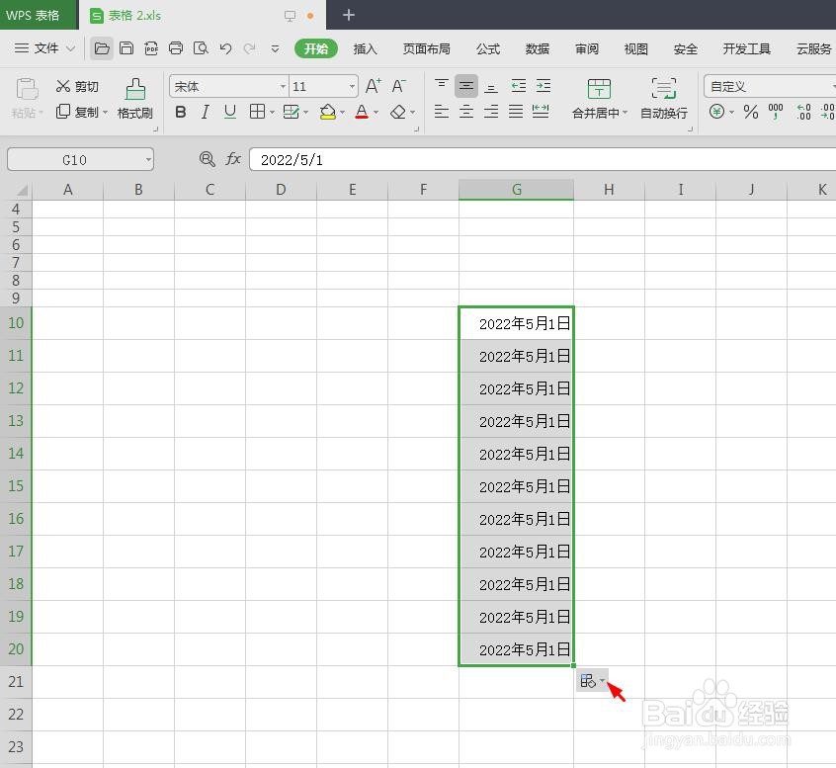836x768 pixels.
Task: Open quick access toolbar customize dropdown
Action: click(275, 48)
